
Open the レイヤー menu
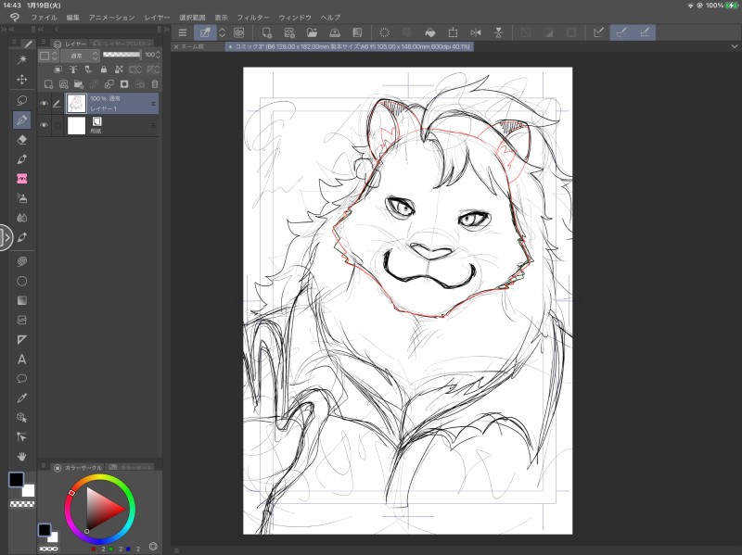pyautogui.click(x=157, y=18)
